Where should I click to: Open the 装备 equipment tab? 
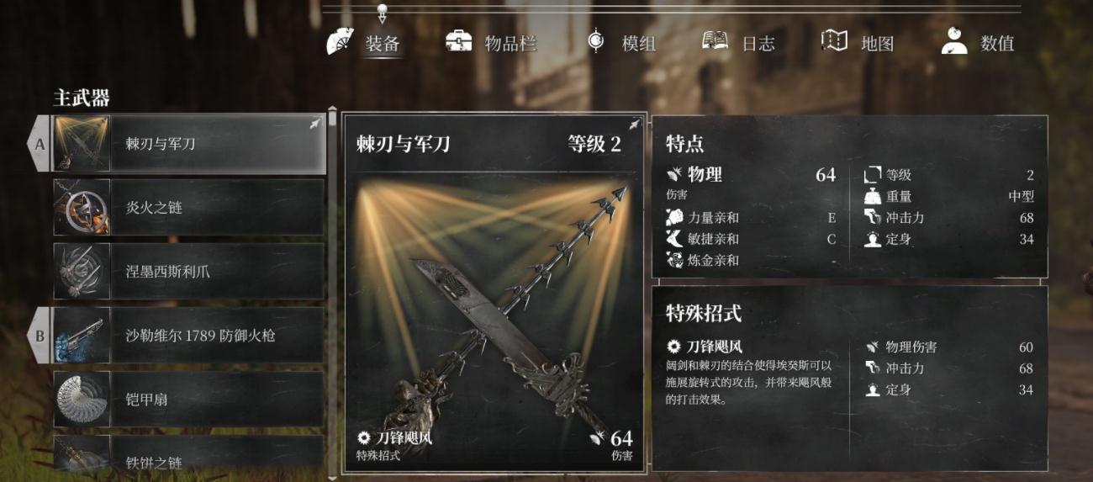[363, 43]
